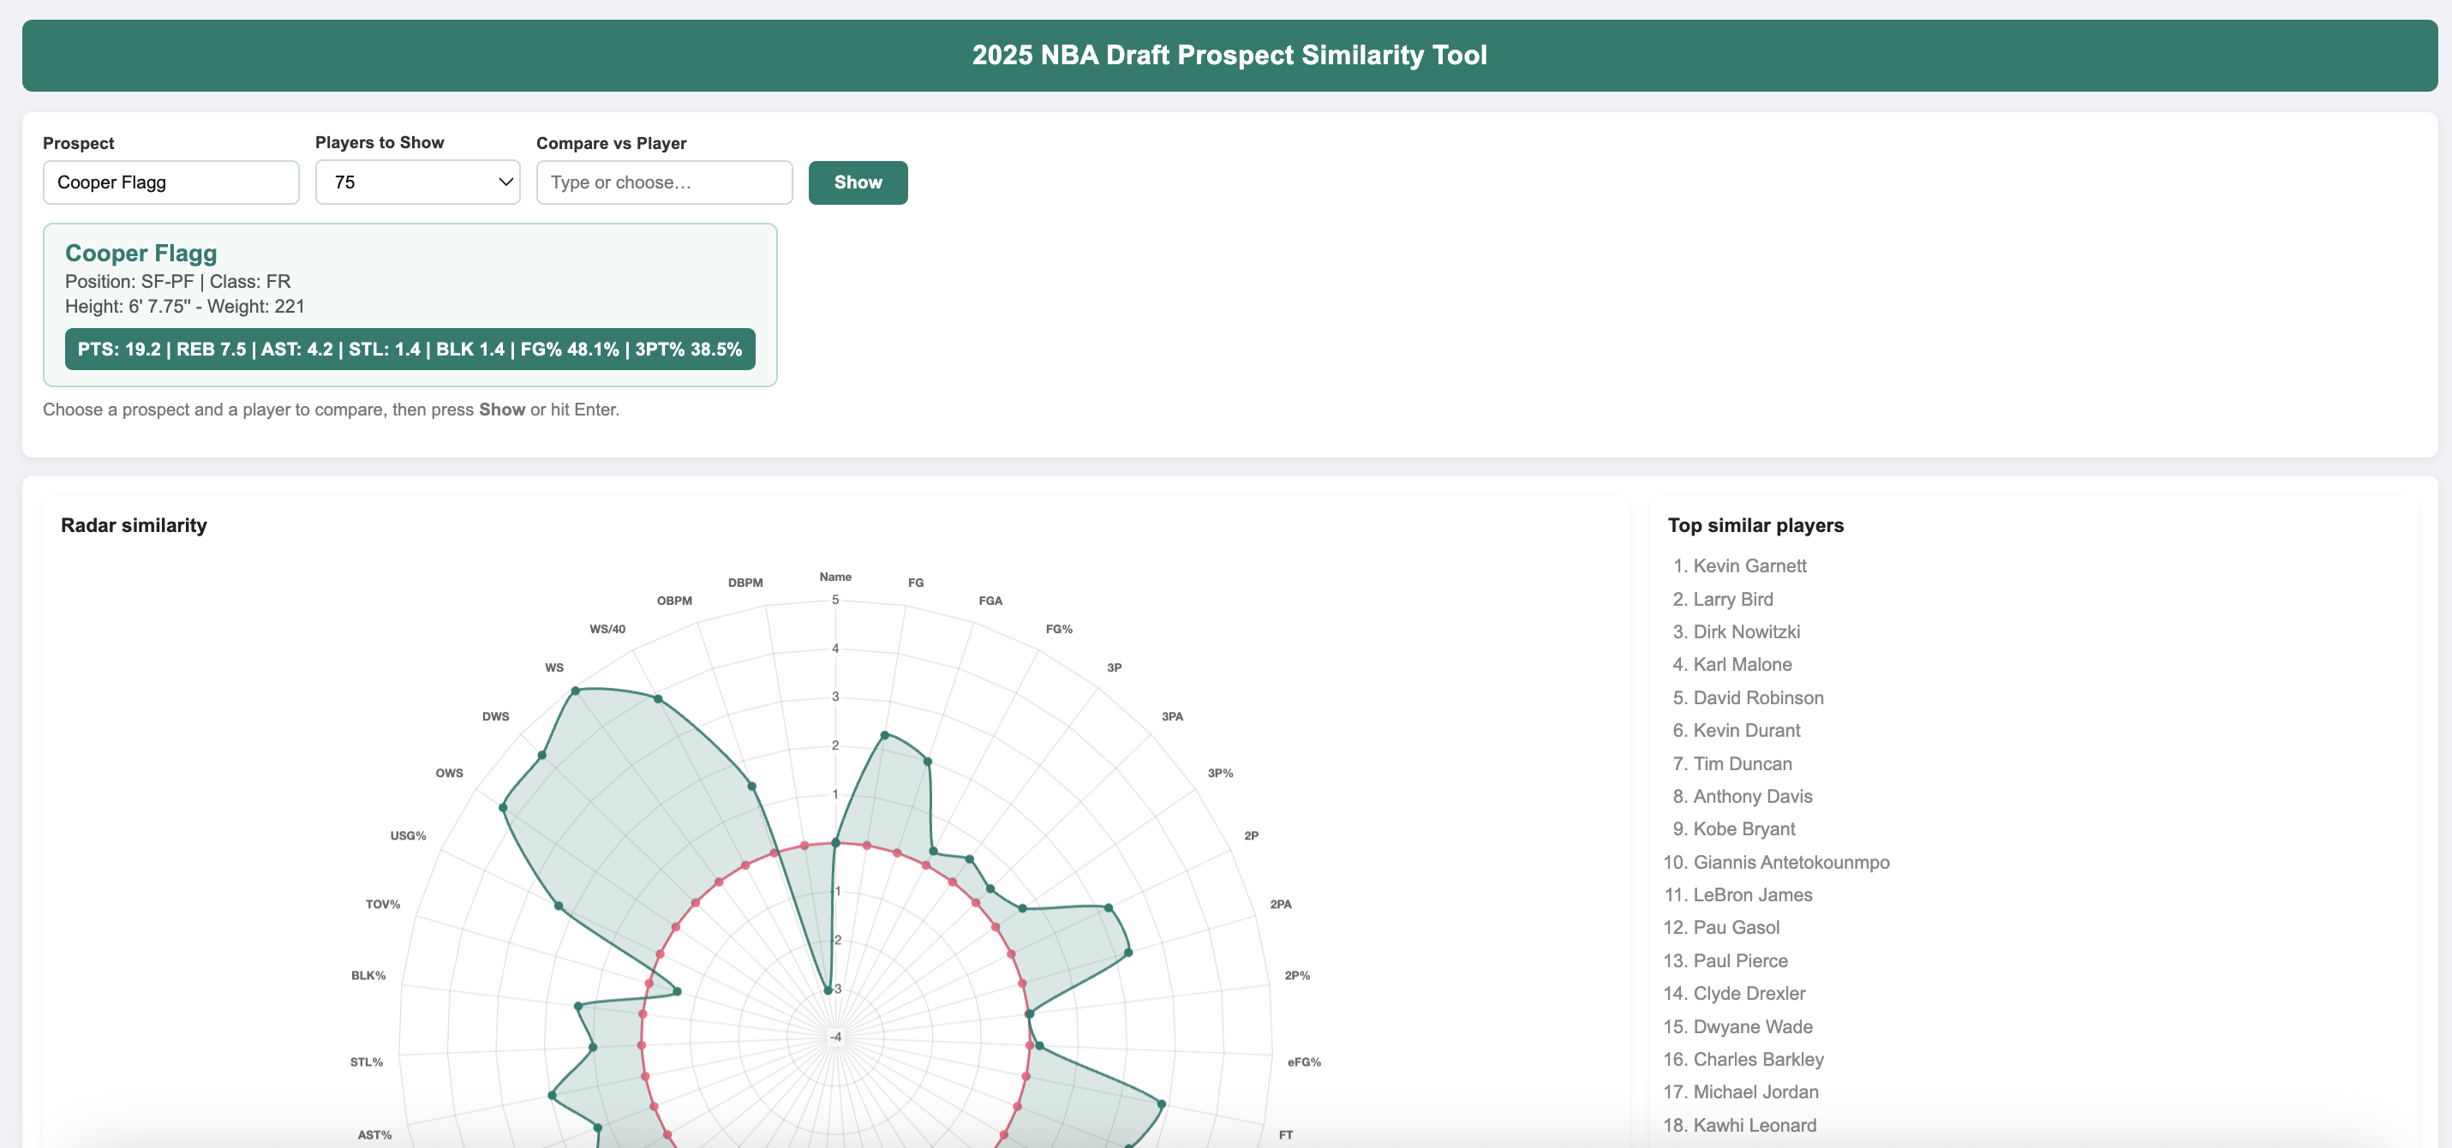Click the USG% axis label on radar
2452x1148 pixels.
(x=408, y=836)
